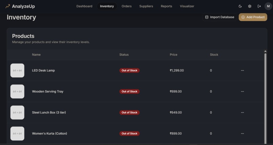The height and width of the screenshot is (145, 273).
Task: Open the user avatar labeled M
Action: click(268, 6)
